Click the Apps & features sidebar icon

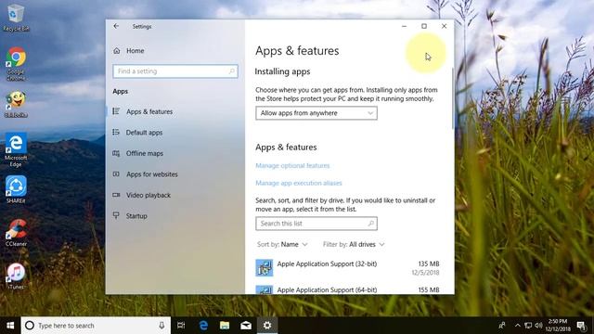116,111
